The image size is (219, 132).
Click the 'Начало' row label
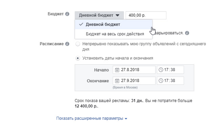[102, 70]
